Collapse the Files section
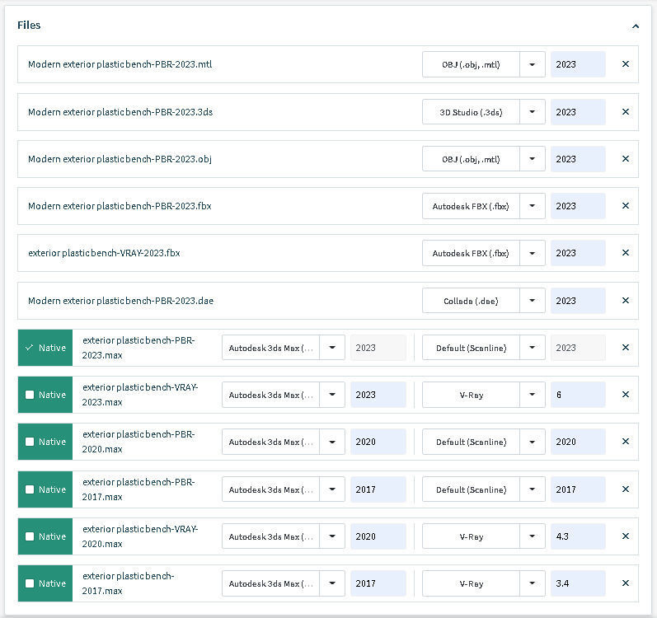The height and width of the screenshot is (618, 657). click(x=635, y=26)
